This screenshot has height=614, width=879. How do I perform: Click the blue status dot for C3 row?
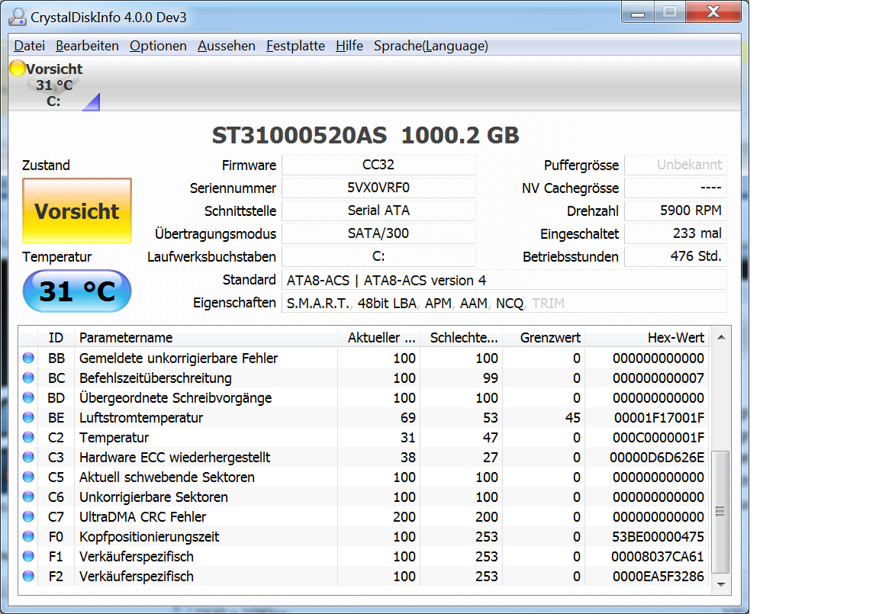[28, 457]
